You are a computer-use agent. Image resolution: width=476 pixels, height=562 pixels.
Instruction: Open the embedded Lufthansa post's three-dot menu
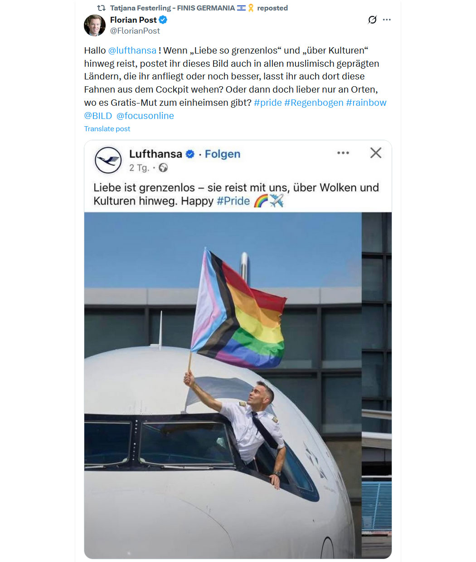[343, 153]
